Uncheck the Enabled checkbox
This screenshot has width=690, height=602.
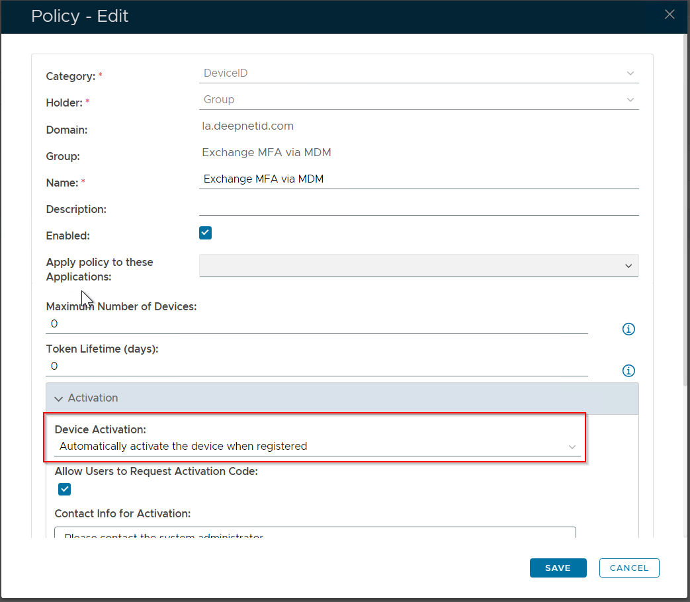pyautogui.click(x=206, y=233)
